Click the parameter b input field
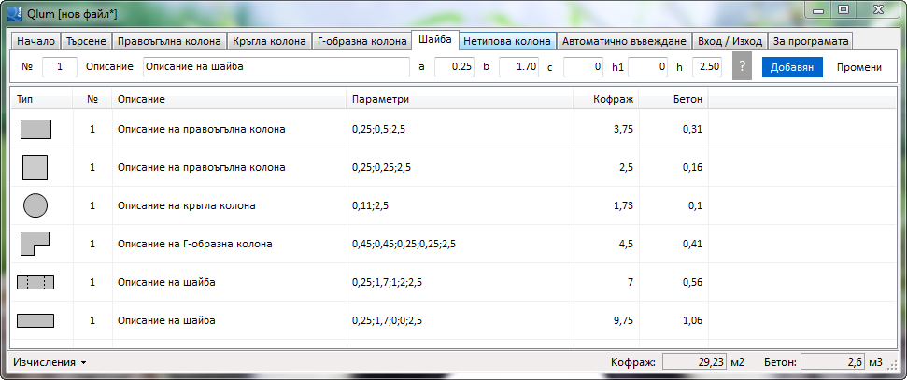The width and height of the screenshot is (907, 380). [x=518, y=67]
